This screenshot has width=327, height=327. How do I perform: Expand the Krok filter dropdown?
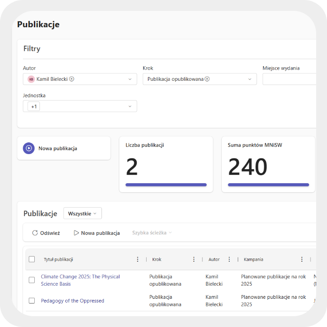click(x=250, y=79)
